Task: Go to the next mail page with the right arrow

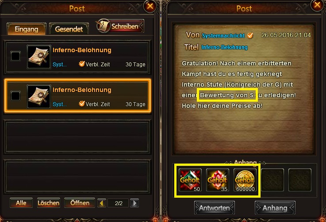Action: click(x=134, y=203)
